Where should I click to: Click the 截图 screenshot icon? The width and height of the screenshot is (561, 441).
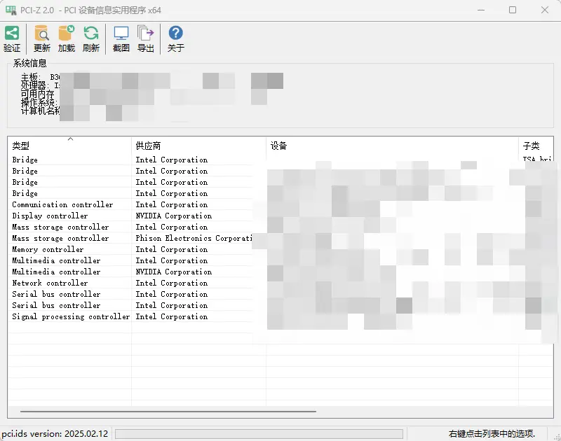coord(121,33)
